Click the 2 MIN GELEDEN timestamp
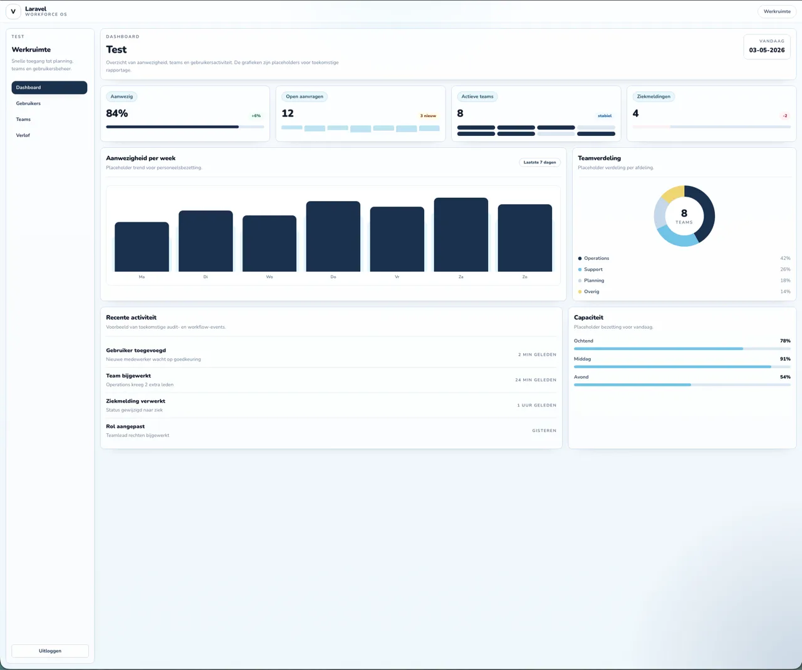802x670 pixels. coord(537,354)
